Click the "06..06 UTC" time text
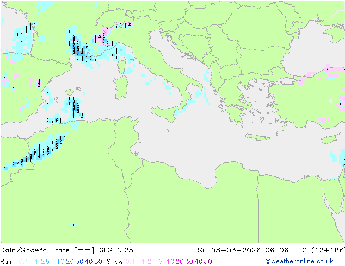The height and width of the screenshot is (266, 345). 286,250
